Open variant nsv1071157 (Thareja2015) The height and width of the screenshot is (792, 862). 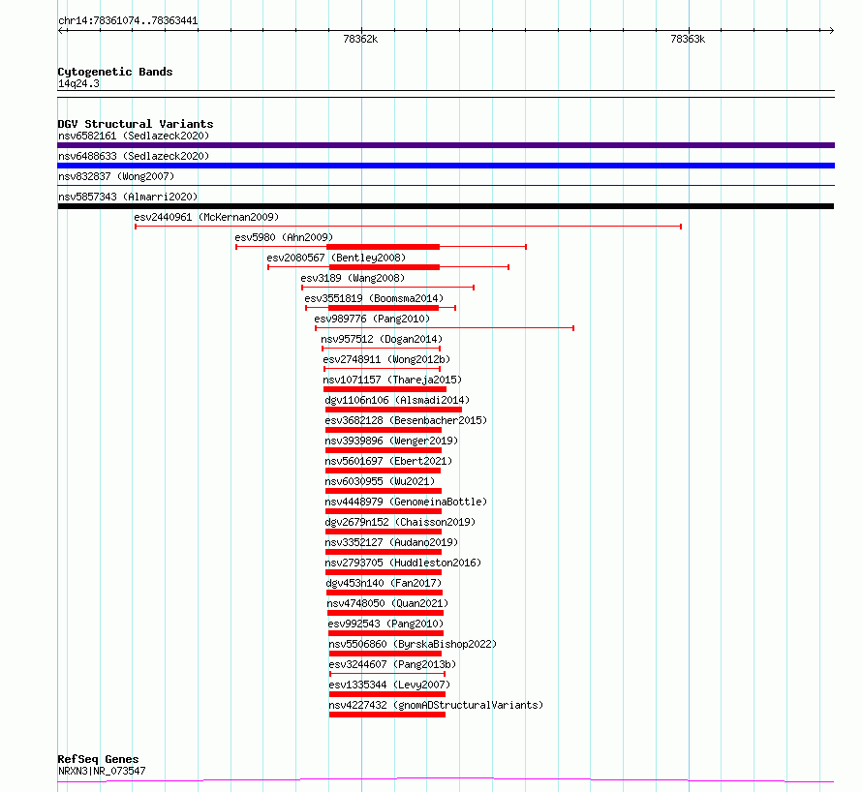coord(392,380)
